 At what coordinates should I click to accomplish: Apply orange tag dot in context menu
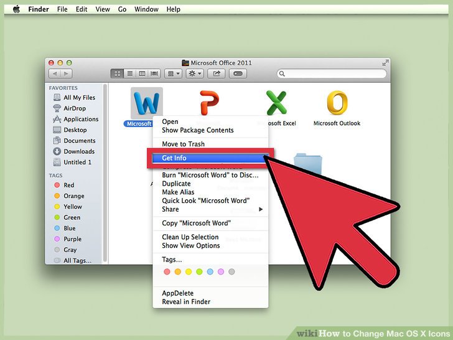pos(178,272)
